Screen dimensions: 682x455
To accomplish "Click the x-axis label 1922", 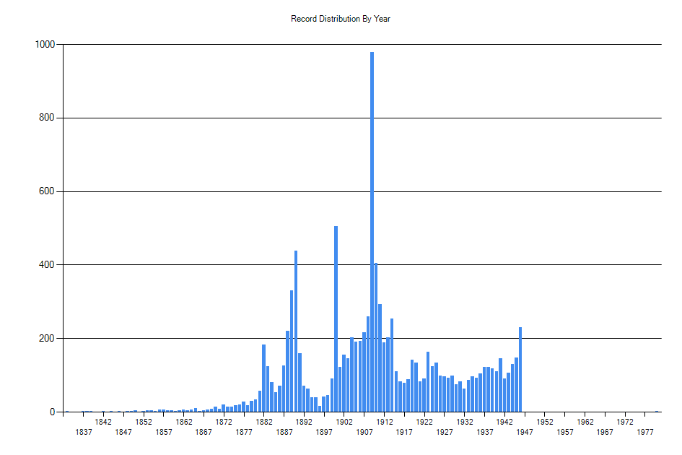I will [424, 422].
